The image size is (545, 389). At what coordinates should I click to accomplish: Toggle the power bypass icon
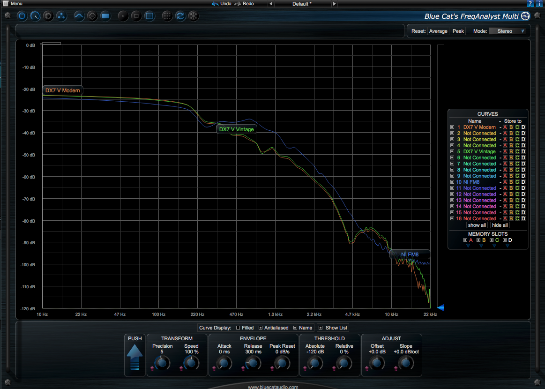pos(22,16)
